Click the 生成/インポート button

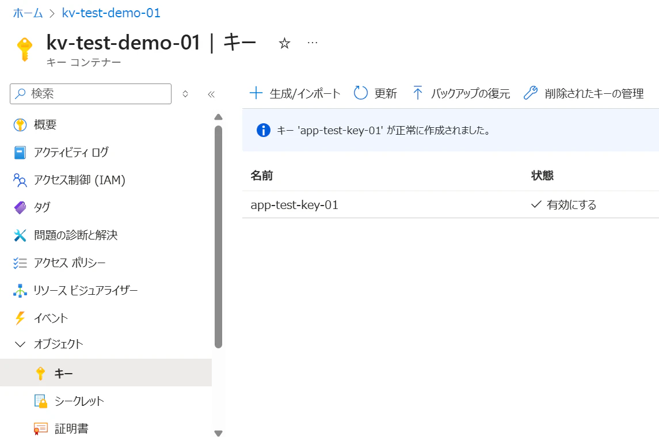(x=295, y=93)
